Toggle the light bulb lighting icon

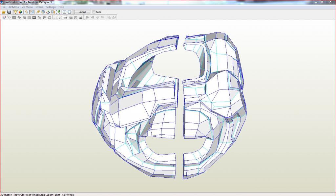pos(15,12)
